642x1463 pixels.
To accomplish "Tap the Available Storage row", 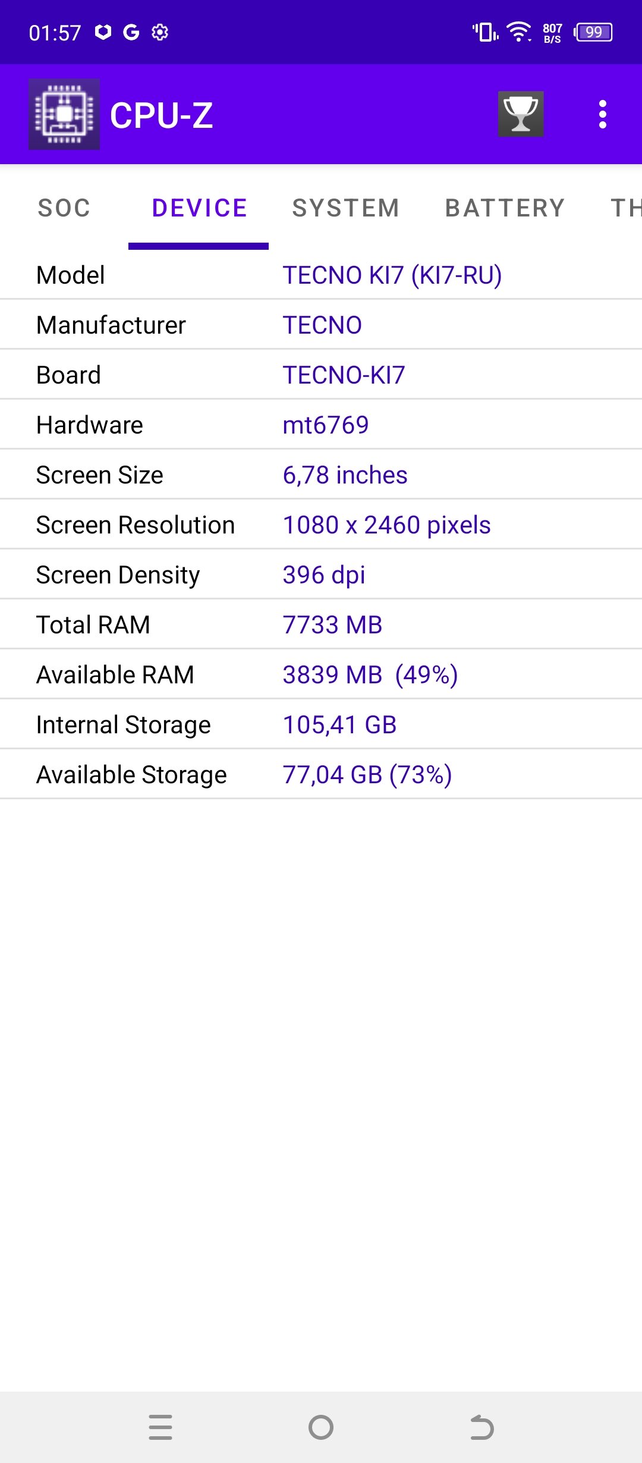I will [x=321, y=775].
